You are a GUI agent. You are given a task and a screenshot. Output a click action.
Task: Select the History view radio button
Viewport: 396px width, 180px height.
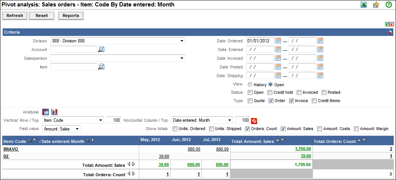point(250,85)
